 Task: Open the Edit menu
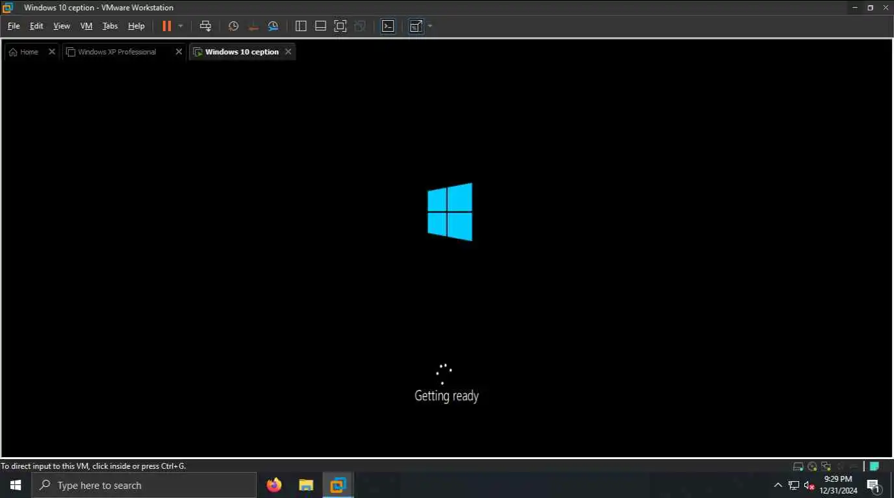click(36, 26)
